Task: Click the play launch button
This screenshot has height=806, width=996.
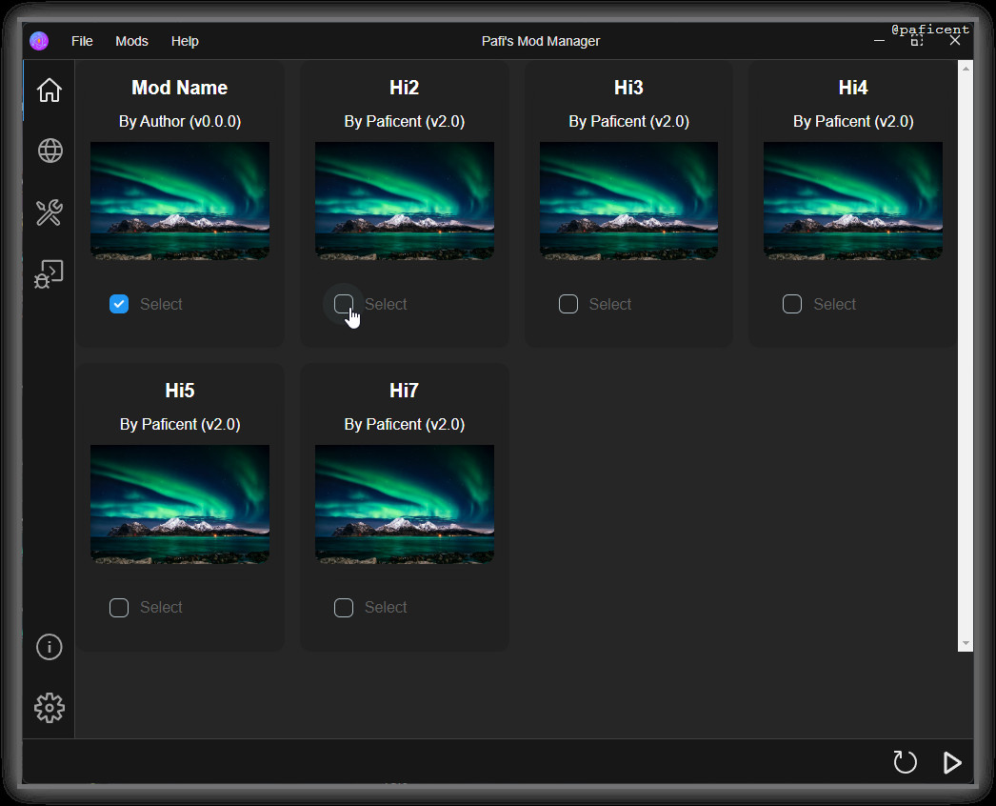Action: pyautogui.click(x=951, y=762)
